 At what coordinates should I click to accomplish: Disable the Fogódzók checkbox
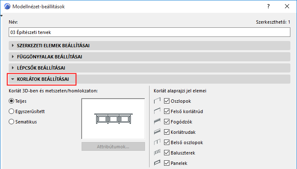(x=167, y=122)
